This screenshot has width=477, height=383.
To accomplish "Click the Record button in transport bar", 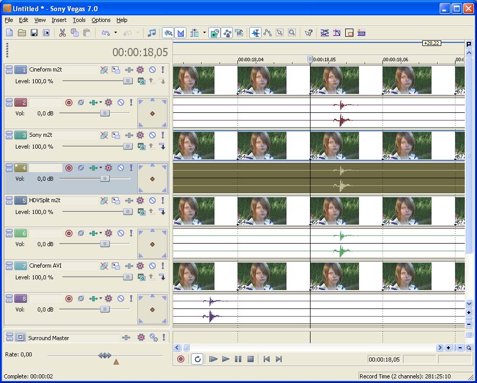I will click(x=181, y=360).
